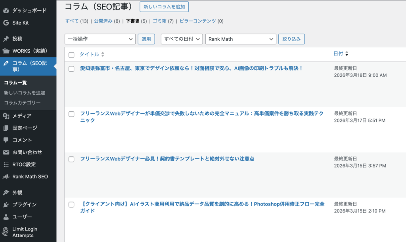This screenshot has width=406, height=242.
Task: Open the Rank Math filter dropdown
Action: (x=240, y=39)
